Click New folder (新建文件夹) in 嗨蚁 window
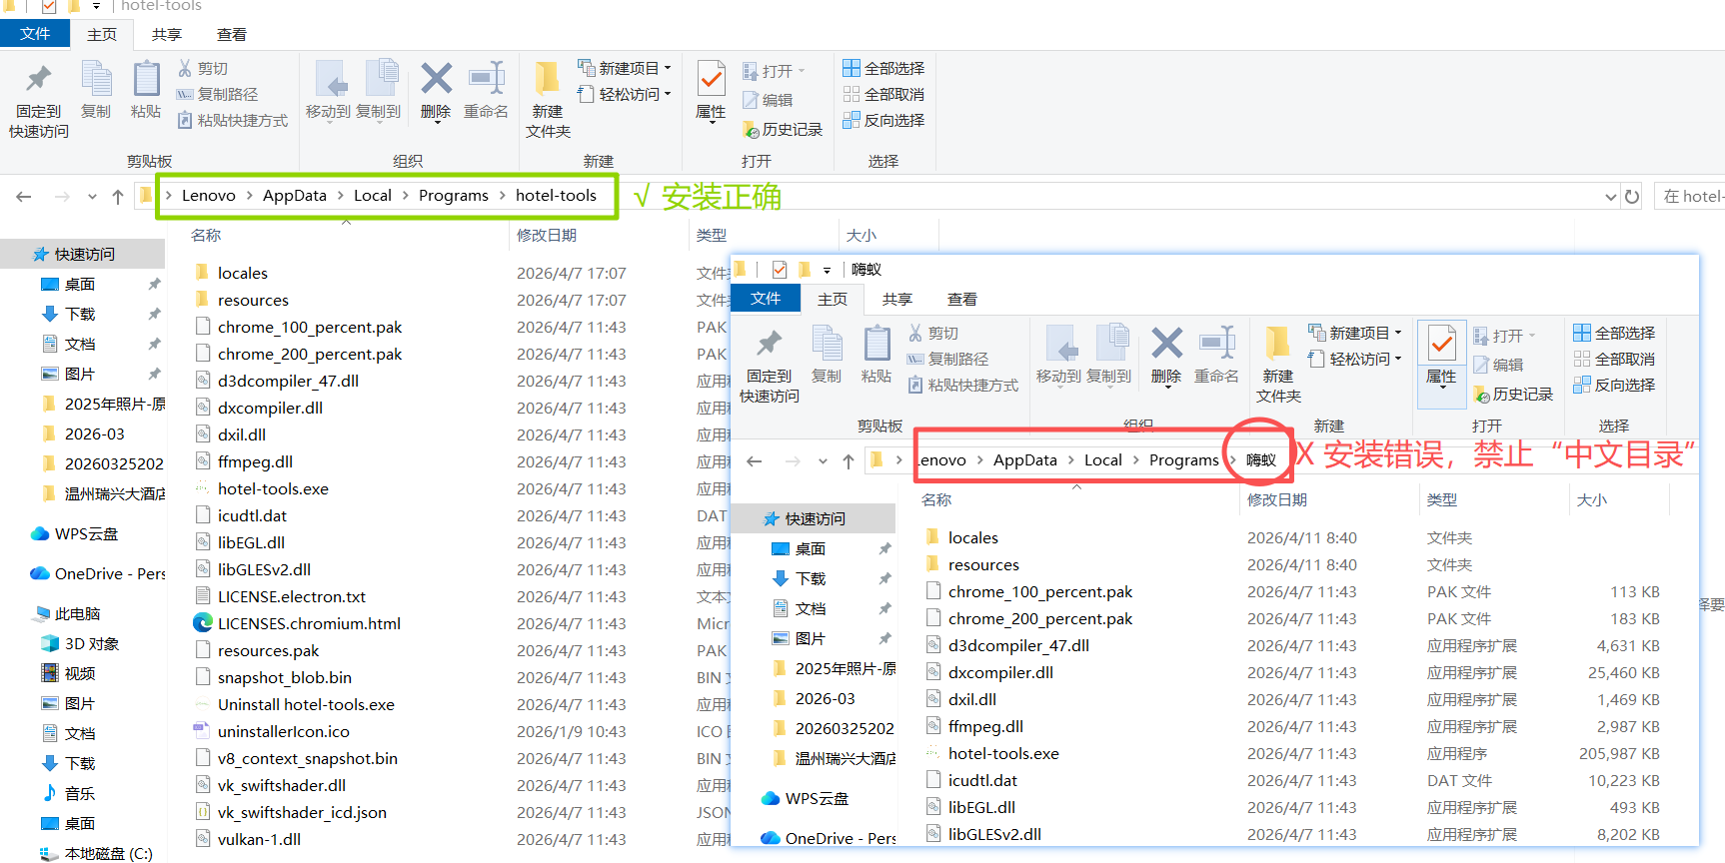 1278,366
